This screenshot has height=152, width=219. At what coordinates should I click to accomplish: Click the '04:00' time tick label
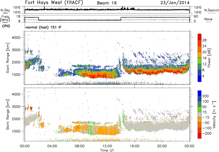(52, 146)
